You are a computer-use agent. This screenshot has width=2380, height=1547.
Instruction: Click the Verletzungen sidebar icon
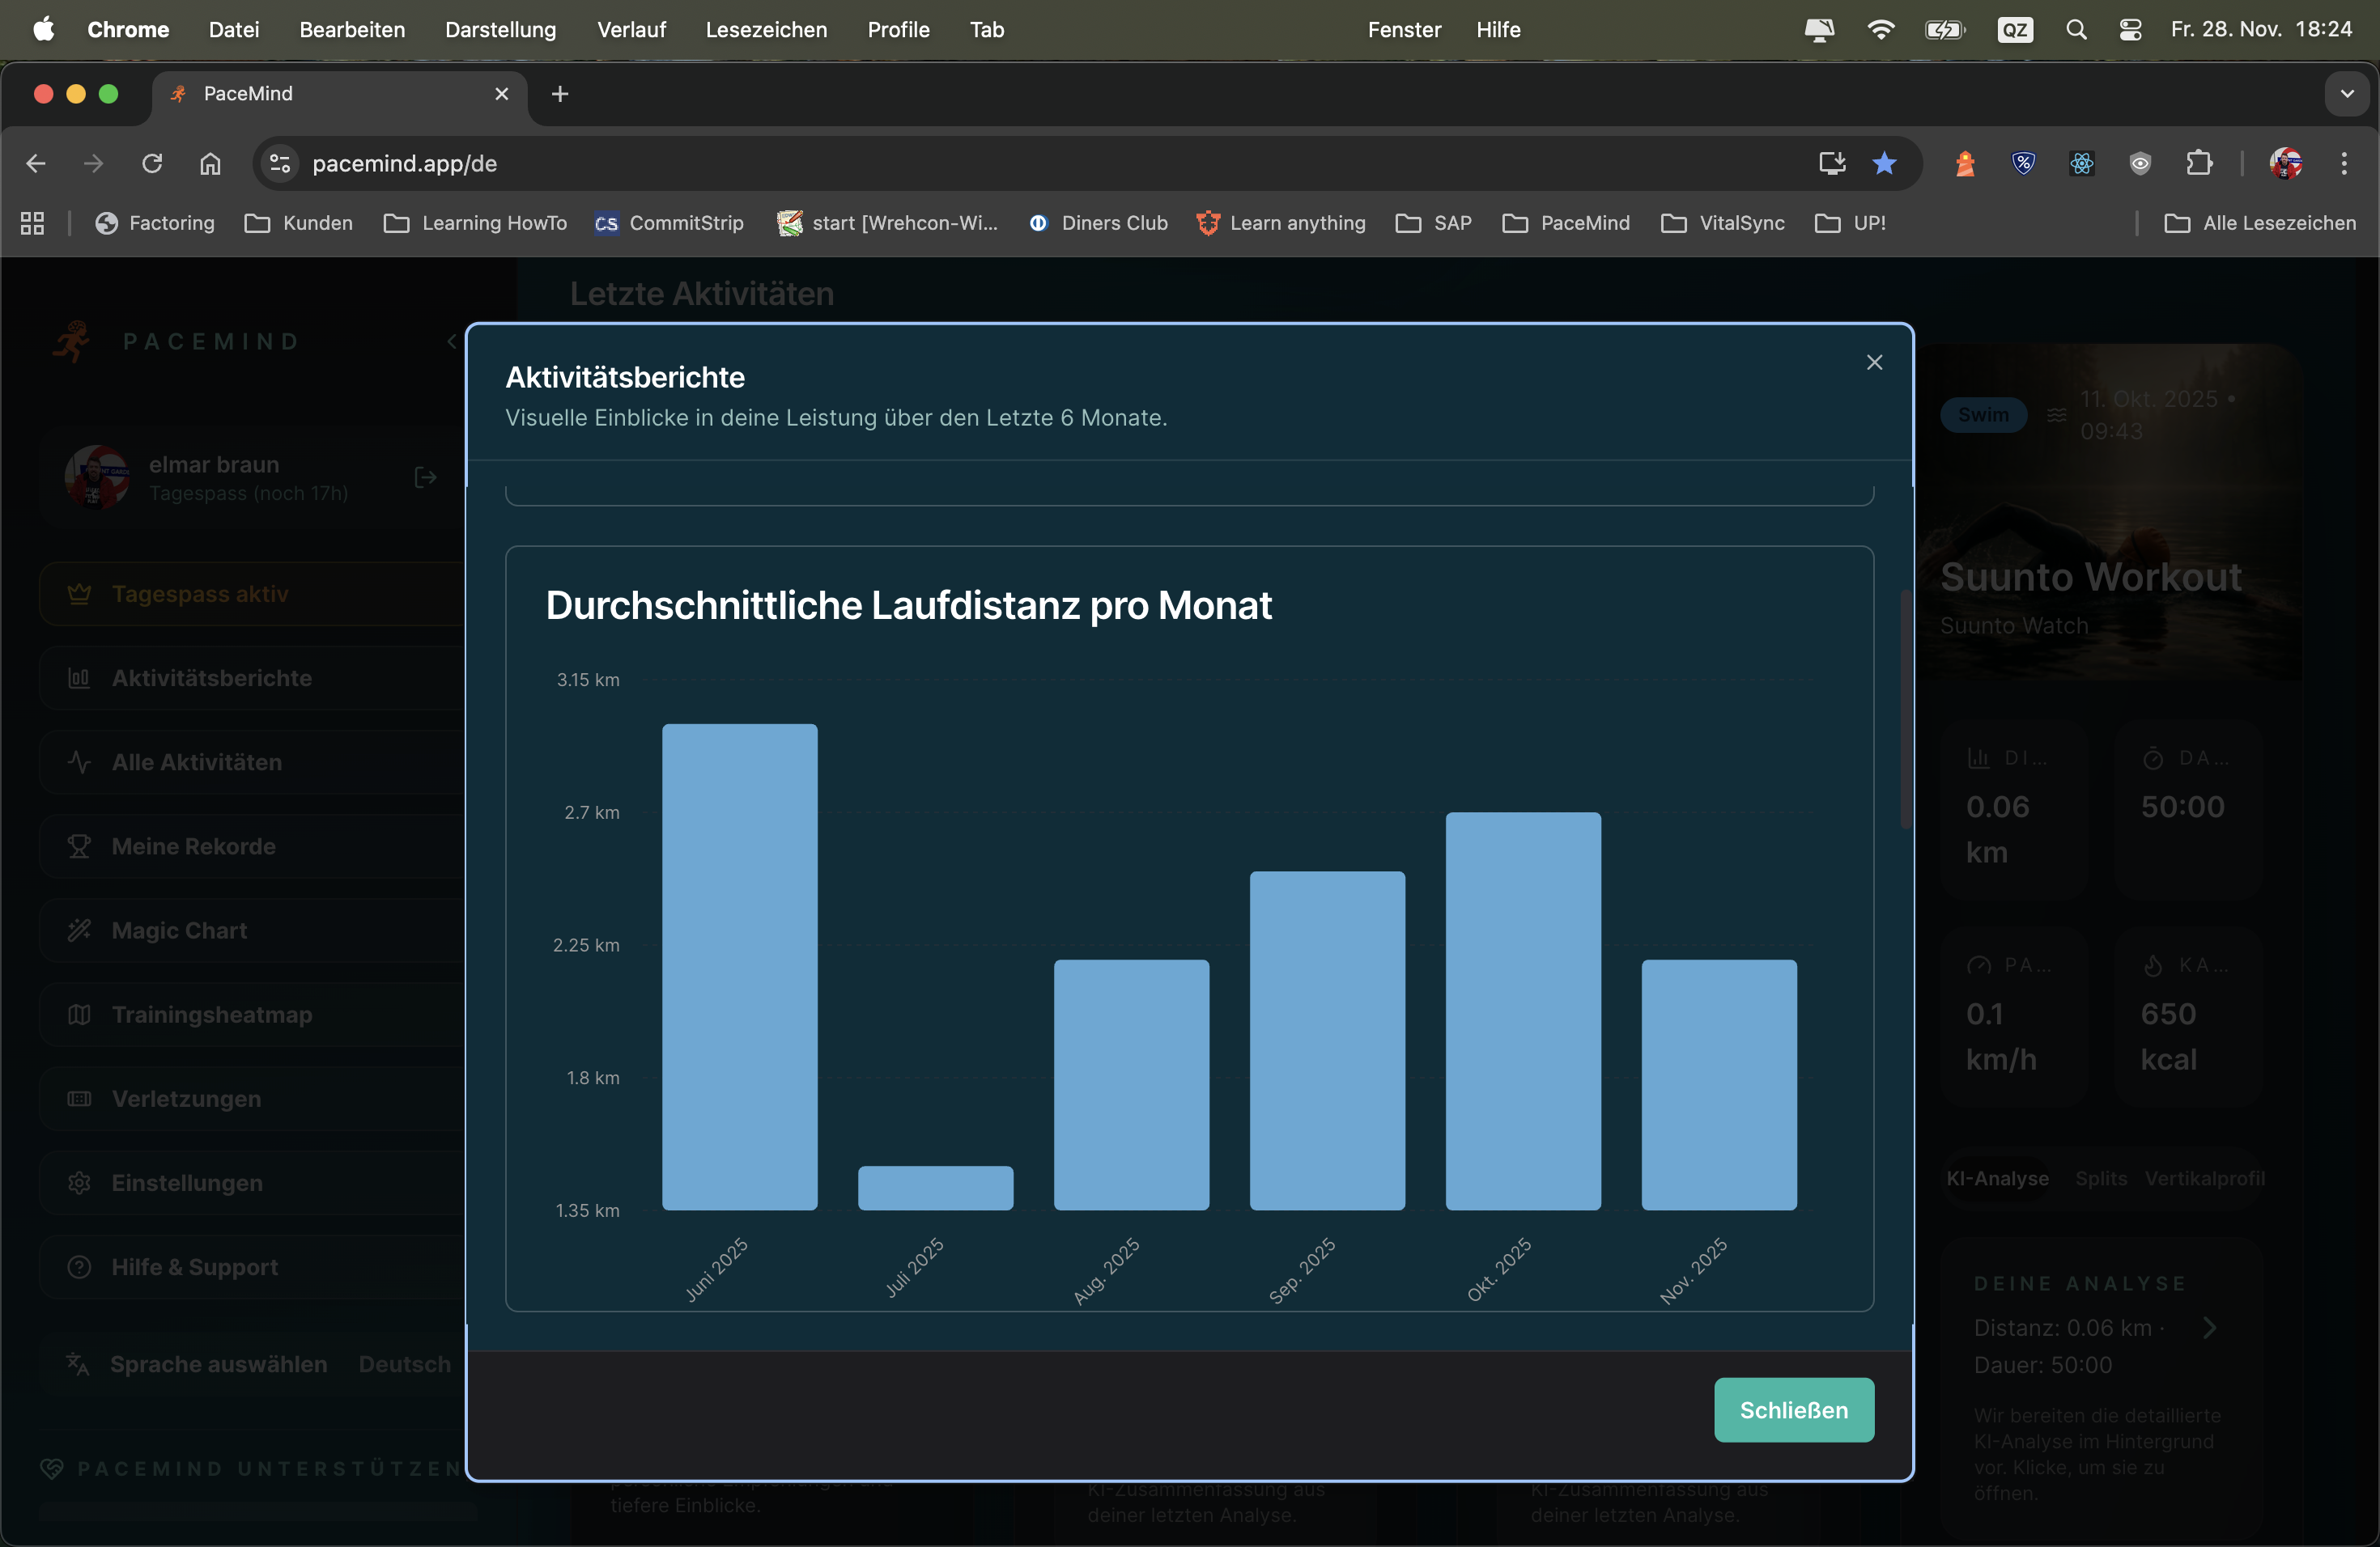79,1098
